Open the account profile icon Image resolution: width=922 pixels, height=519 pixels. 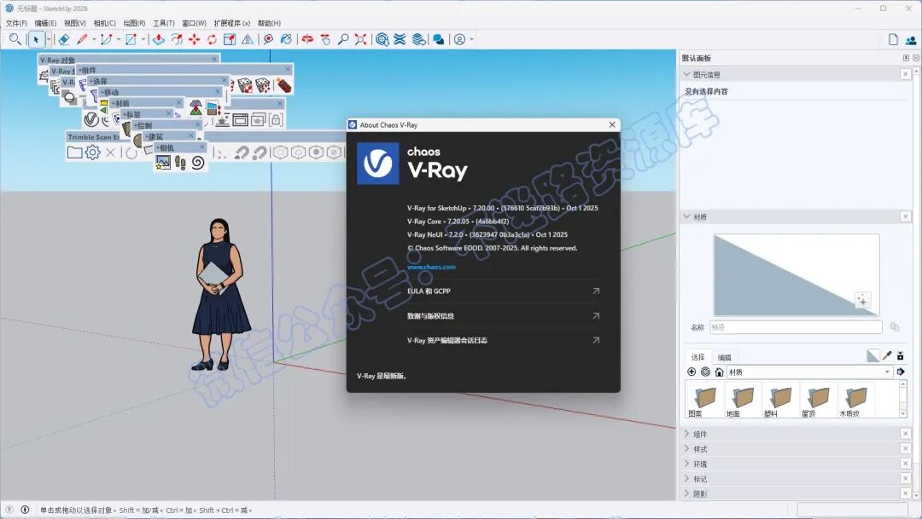pyautogui.click(x=460, y=39)
